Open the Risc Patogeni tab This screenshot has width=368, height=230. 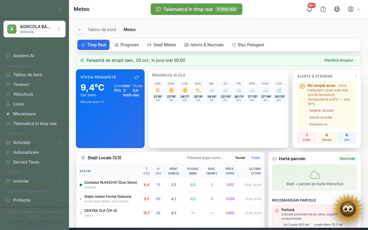pyautogui.click(x=248, y=45)
